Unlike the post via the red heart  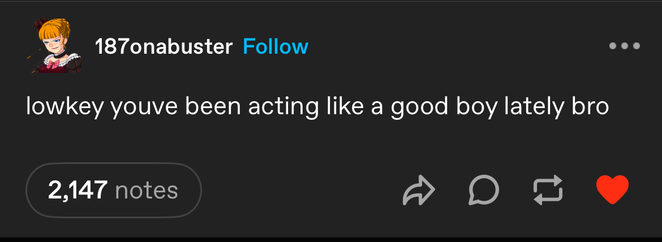[613, 190]
